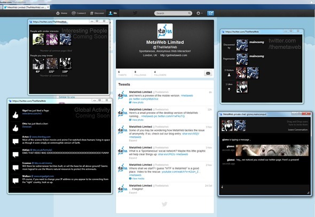Click first visitor avatar in 3 Visitors row
315x217 pixels.
tap(241, 73)
